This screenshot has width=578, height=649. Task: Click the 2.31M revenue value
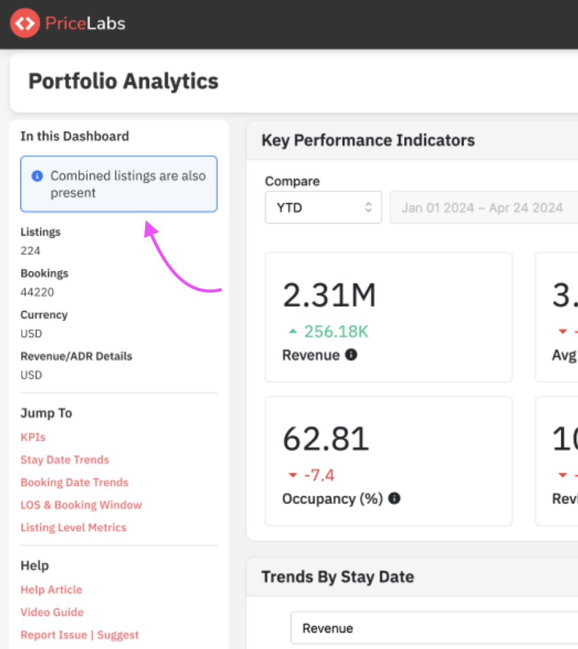329,295
